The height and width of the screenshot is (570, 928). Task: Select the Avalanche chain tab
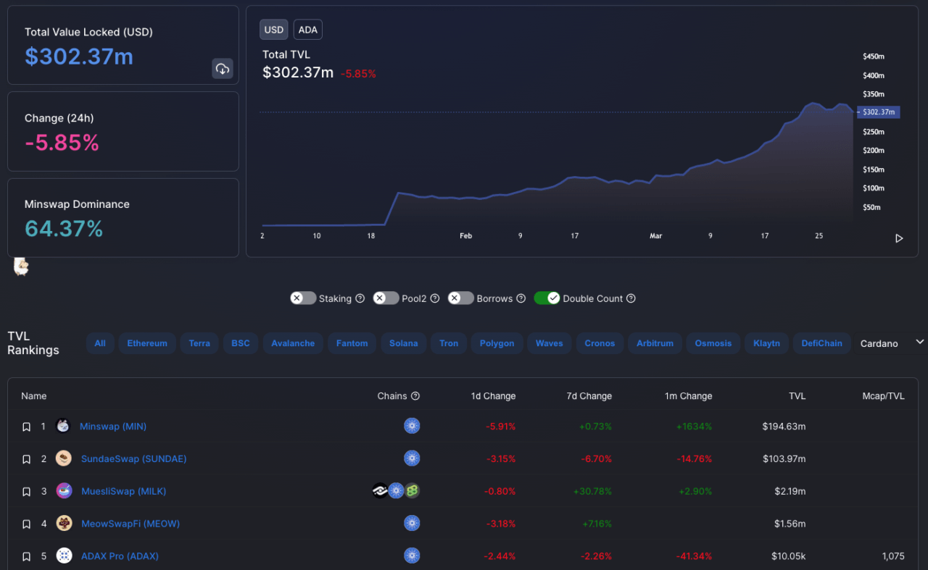293,343
